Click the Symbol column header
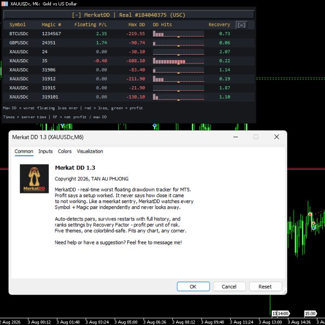Screen dimensions: 325x325 tap(17, 24)
